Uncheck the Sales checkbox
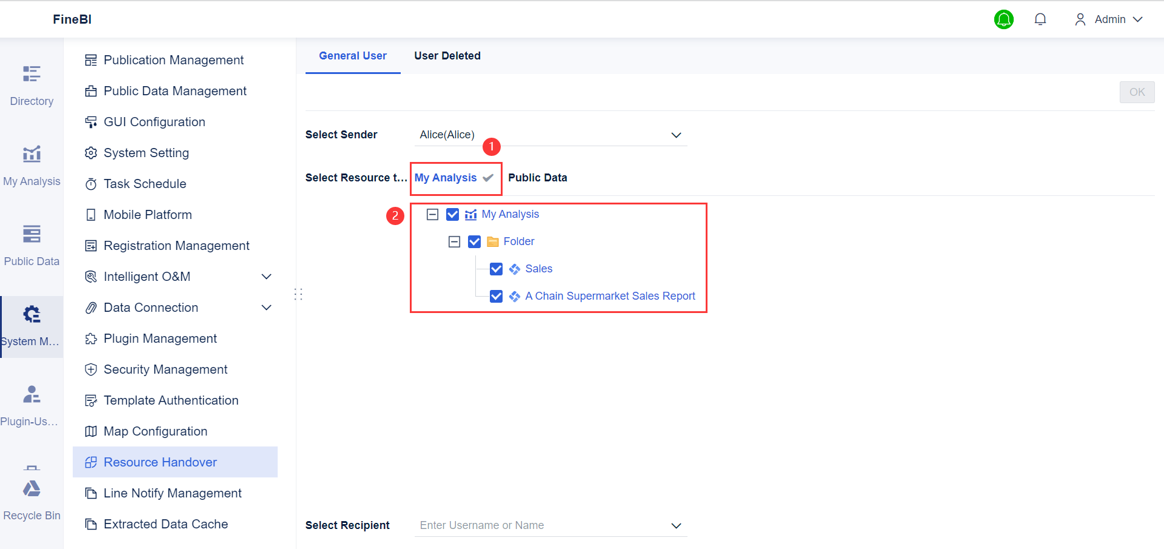 tap(496, 269)
